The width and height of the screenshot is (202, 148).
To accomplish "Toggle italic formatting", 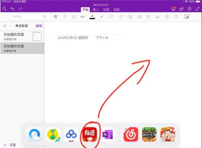I will tap(64, 16).
